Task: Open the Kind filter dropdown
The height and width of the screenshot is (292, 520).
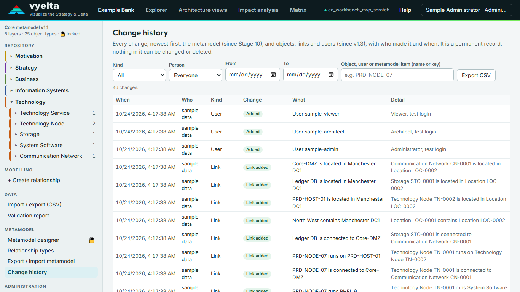Action: pyautogui.click(x=139, y=75)
